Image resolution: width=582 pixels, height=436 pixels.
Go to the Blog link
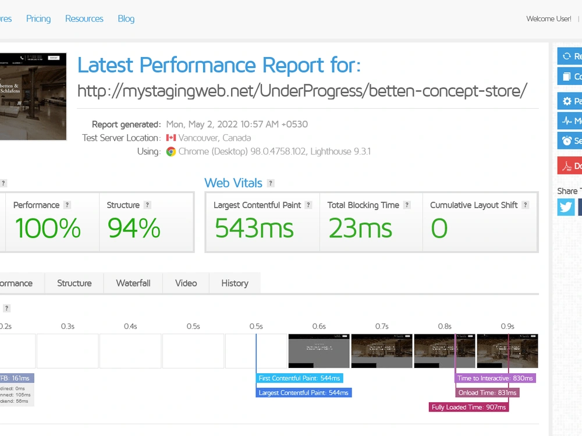[x=126, y=19]
